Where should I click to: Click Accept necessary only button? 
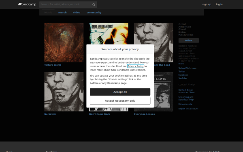[x=120, y=101]
